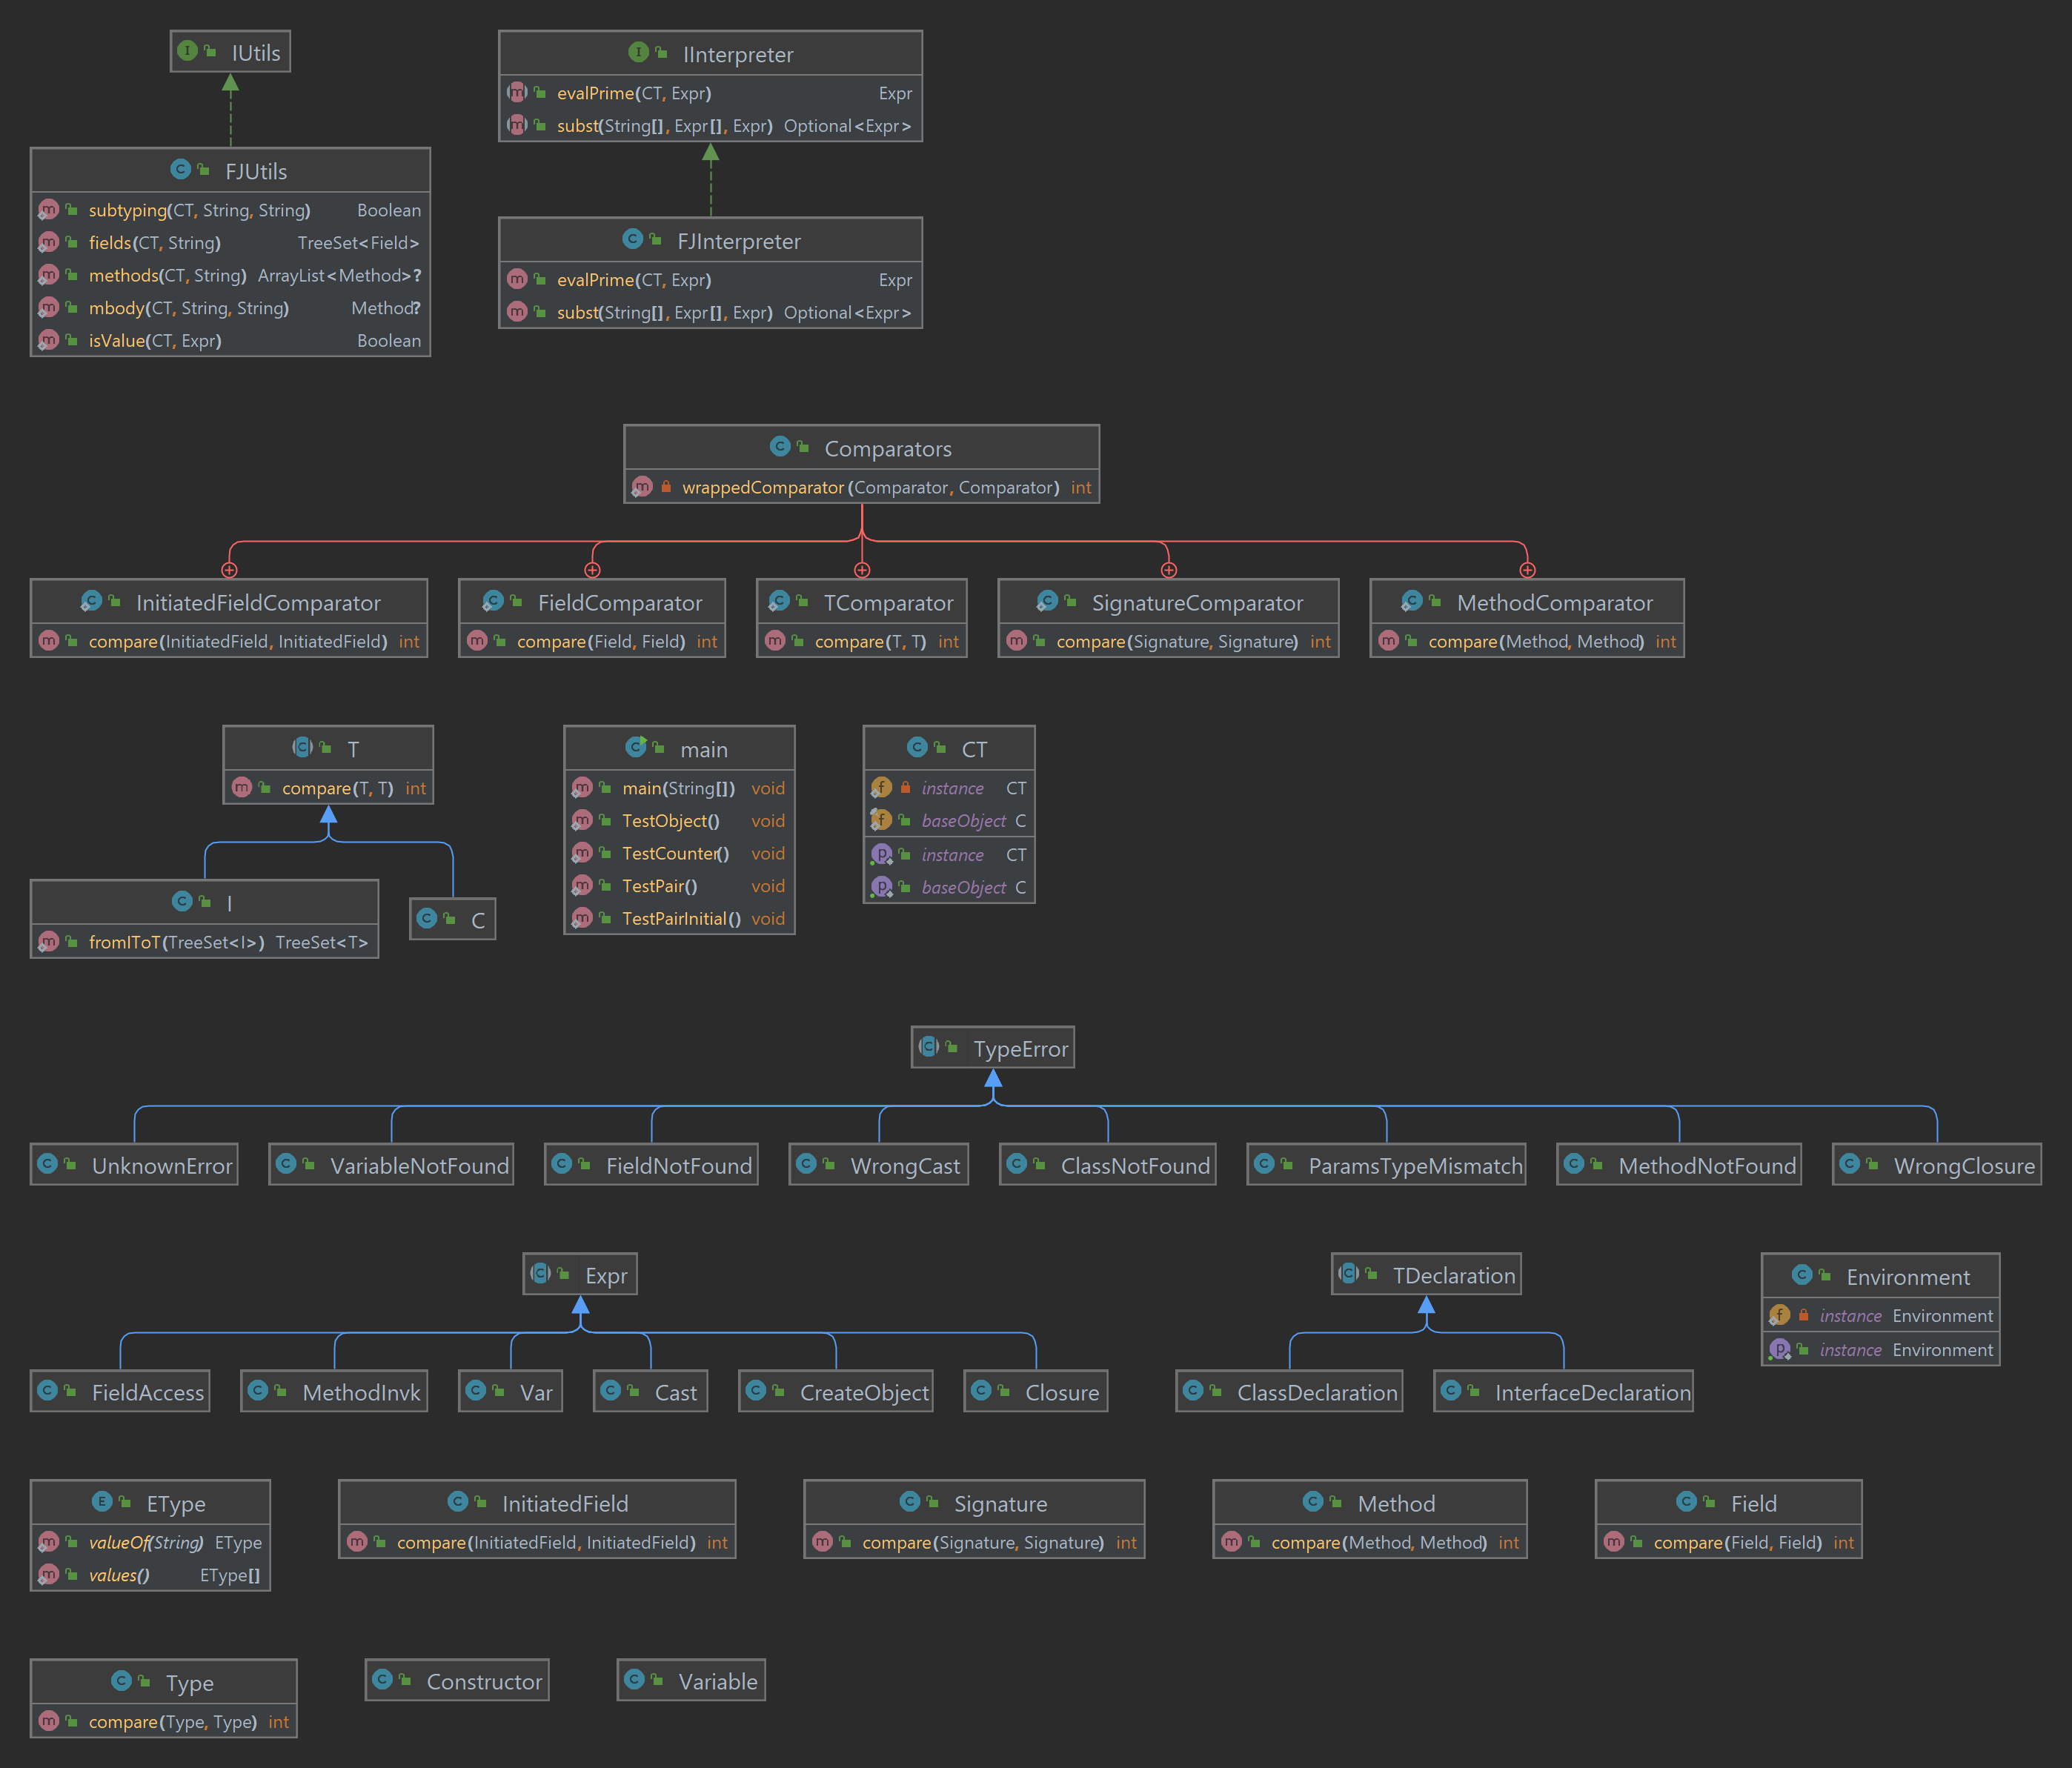The width and height of the screenshot is (2072, 1768).
Task: Click the lock icon on wrappedComparator method
Action: pyautogui.click(x=666, y=487)
